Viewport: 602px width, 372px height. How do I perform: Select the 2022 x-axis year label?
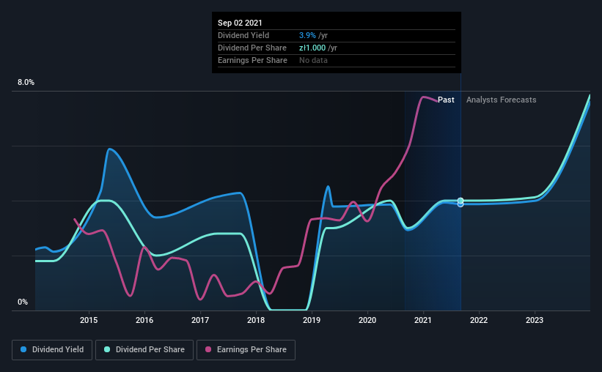click(x=479, y=320)
